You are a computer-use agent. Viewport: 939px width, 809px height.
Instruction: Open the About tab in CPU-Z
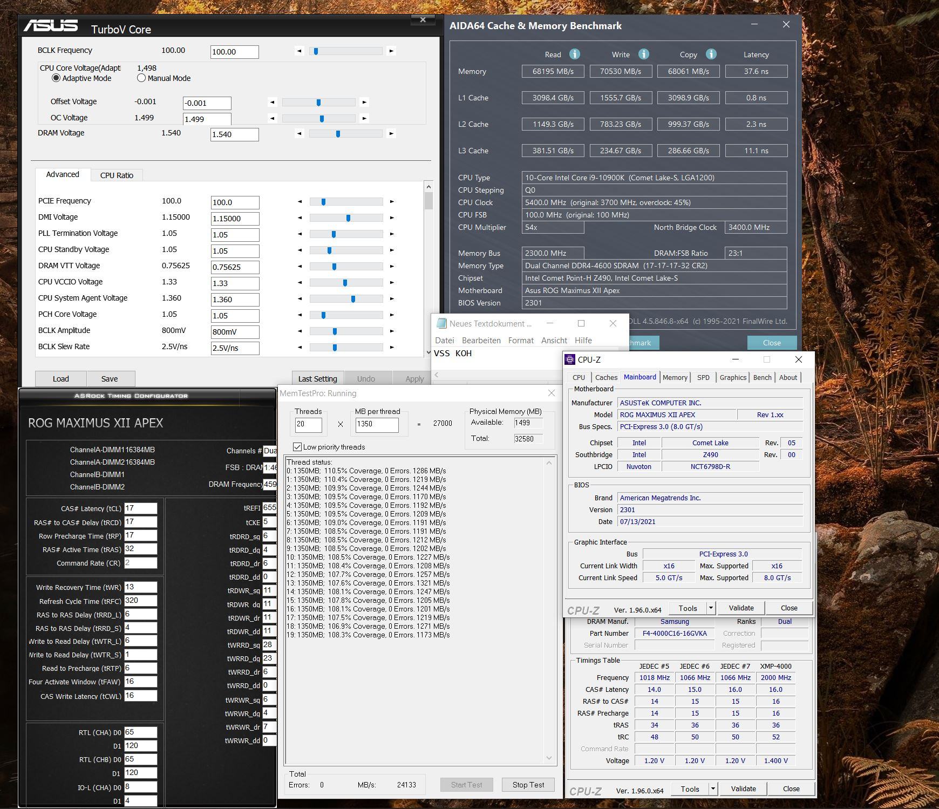click(x=788, y=377)
